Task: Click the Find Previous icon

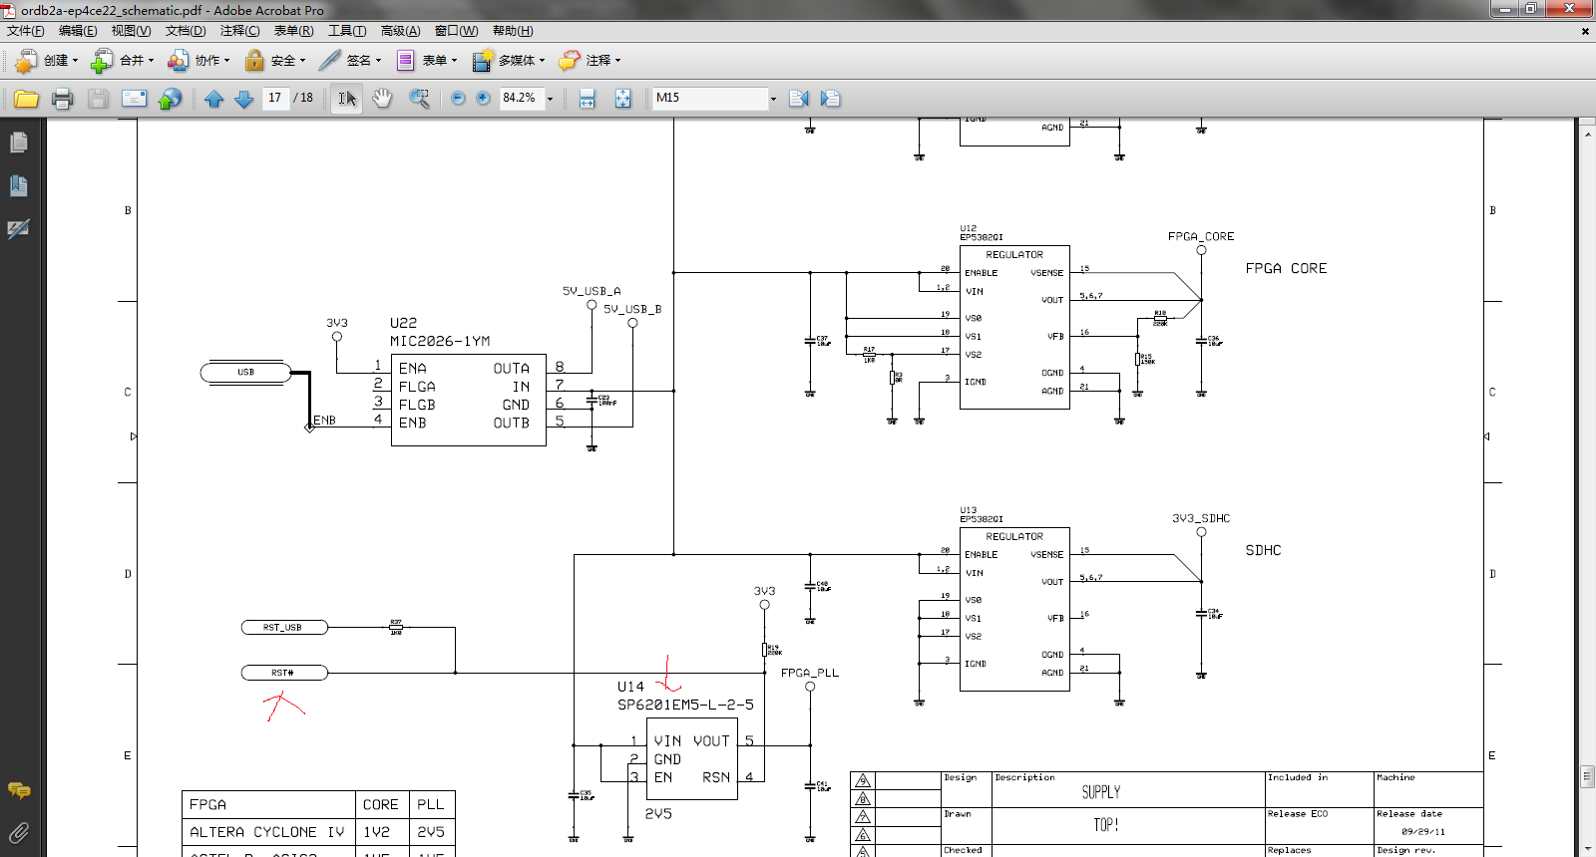Action: point(799,99)
